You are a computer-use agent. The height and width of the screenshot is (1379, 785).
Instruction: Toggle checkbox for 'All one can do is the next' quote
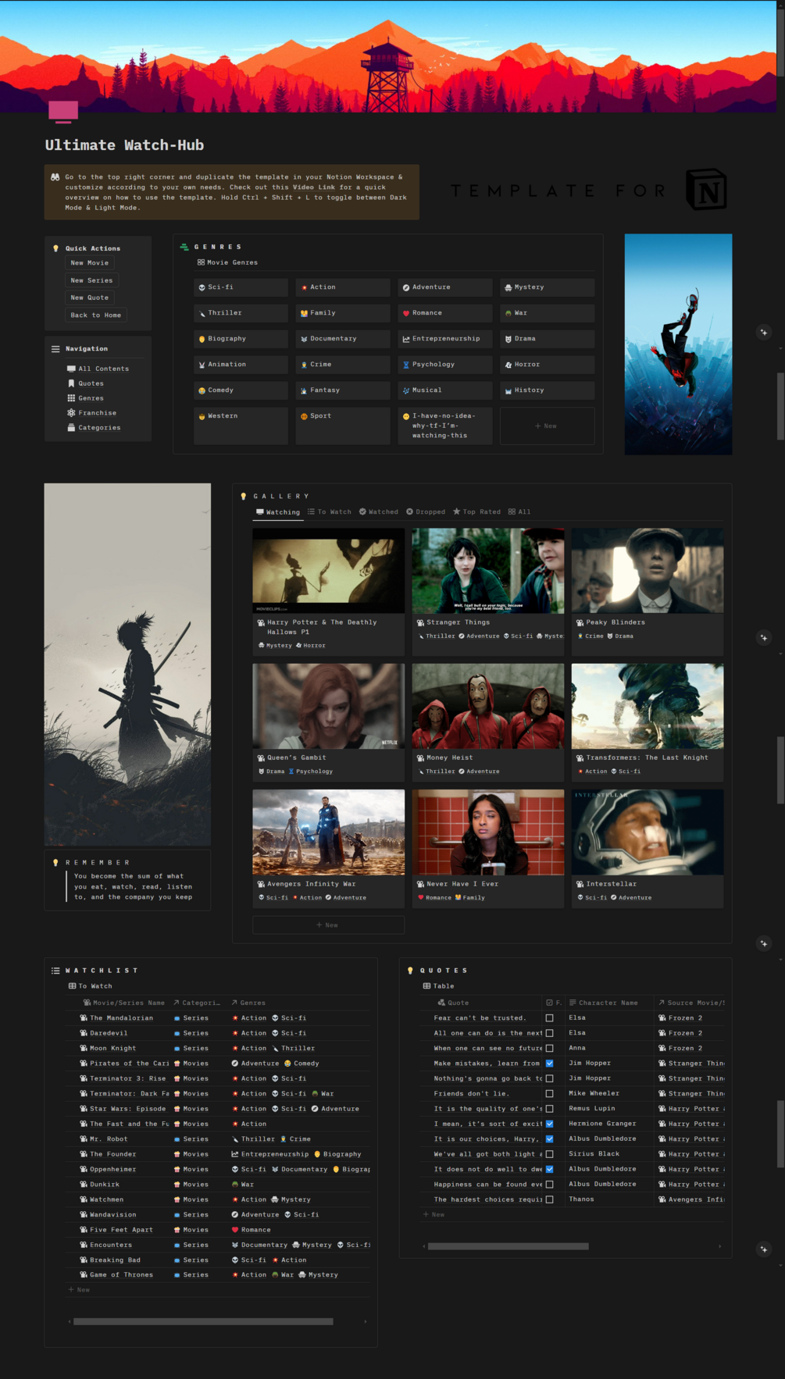pyautogui.click(x=549, y=1033)
